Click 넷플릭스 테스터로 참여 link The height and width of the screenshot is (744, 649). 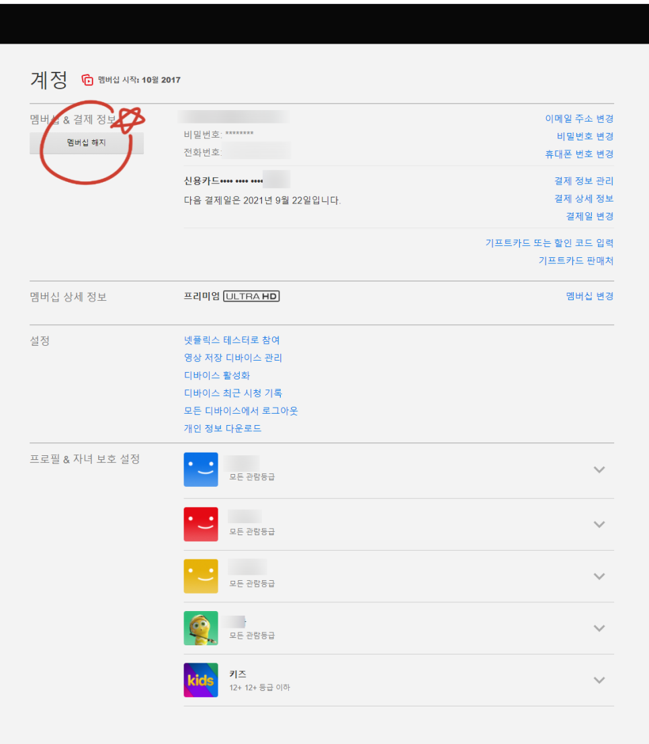[x=232, y=340]
